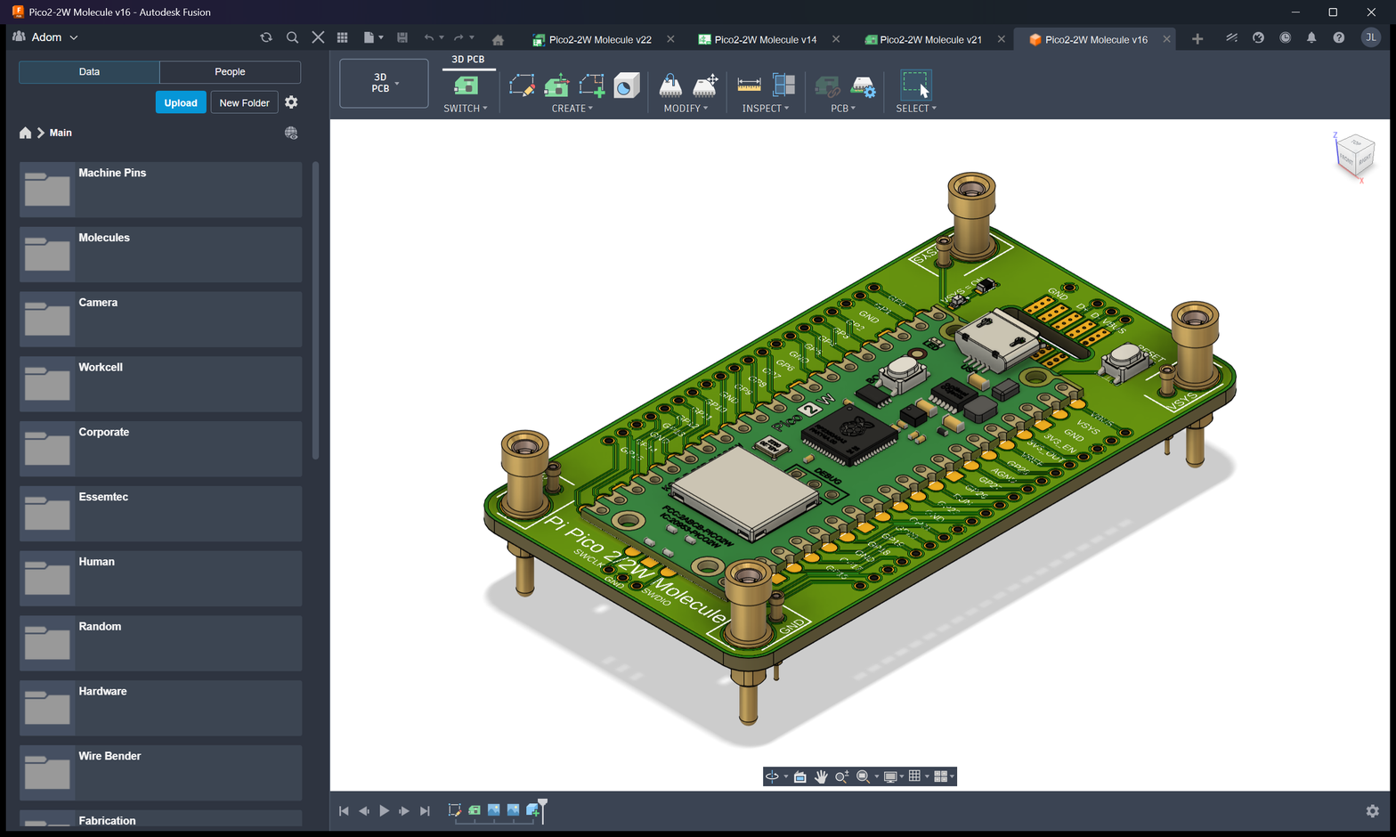Click the PCB link icon

click(x=827, y=85)
